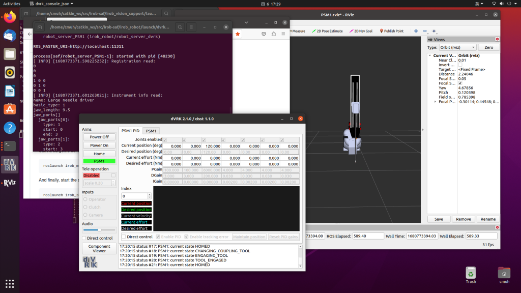Open terminal search magnifier icon

(x=180, y=27)
